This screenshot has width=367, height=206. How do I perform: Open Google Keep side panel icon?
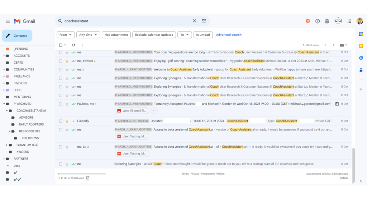361,46
